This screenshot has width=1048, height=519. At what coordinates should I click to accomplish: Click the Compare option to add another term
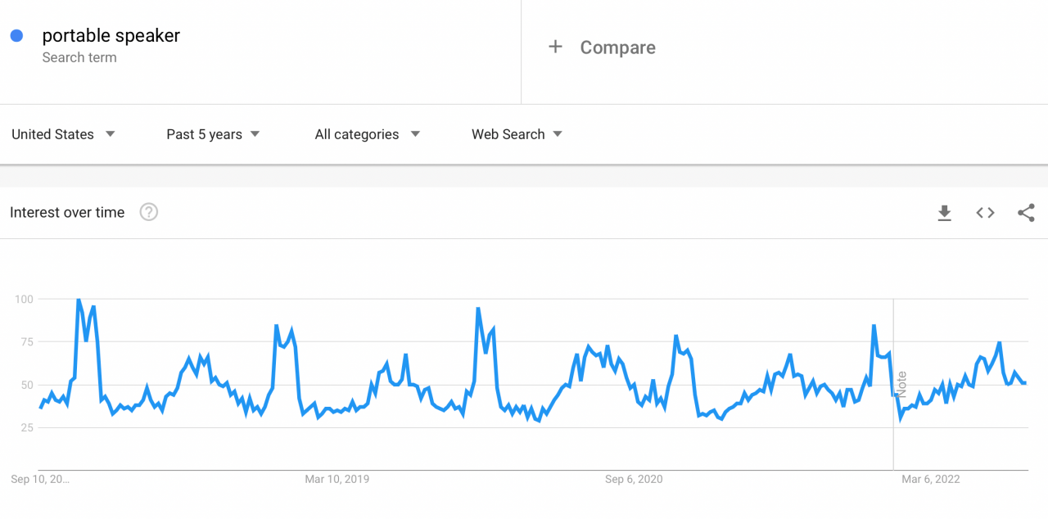tap(617, 47)
